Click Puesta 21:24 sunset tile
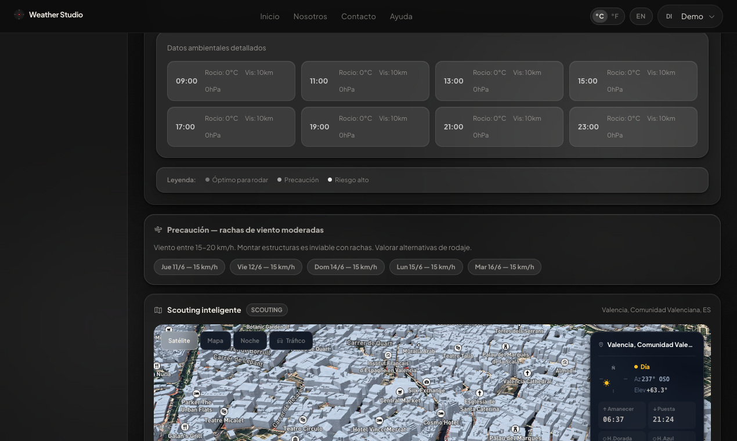This screenshot has width=737, height=441. pos(672,415)
